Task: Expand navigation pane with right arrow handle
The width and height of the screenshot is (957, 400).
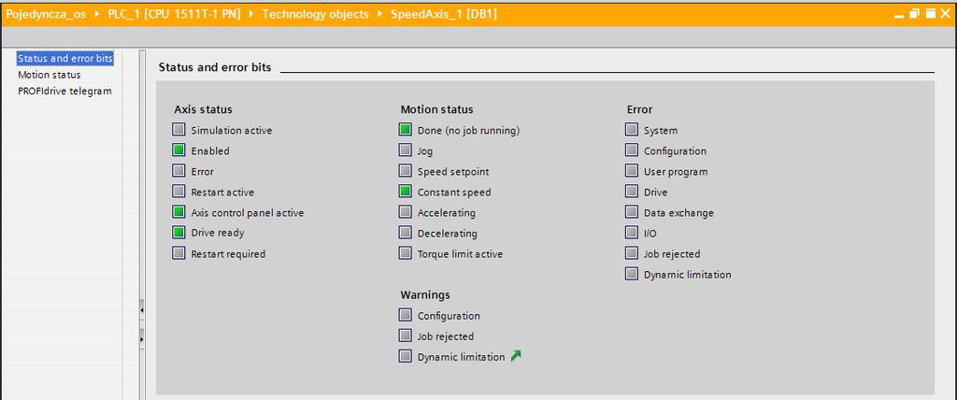Action: click(142, 338)
